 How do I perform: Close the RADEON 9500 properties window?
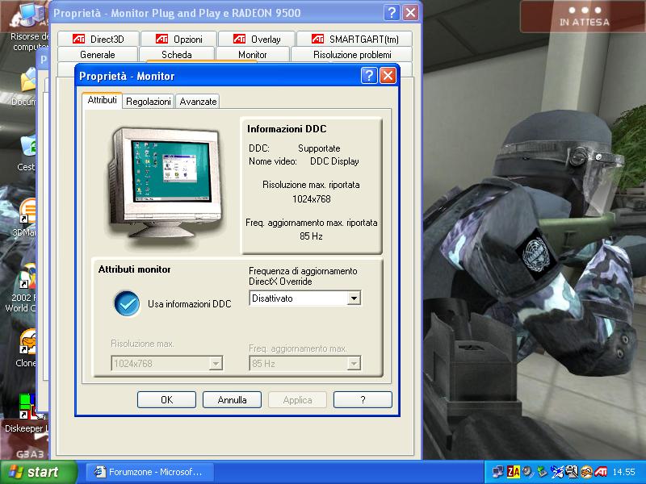tap(410, 13)
